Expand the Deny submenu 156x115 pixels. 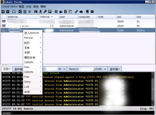click(33, 82)
